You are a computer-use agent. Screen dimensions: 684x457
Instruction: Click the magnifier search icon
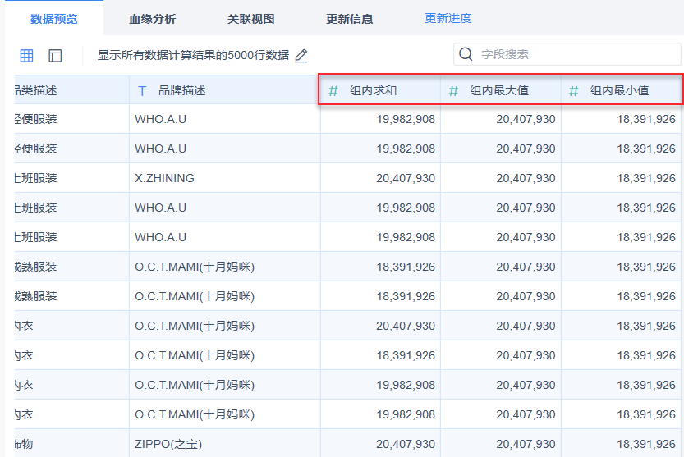click(466, 55)
